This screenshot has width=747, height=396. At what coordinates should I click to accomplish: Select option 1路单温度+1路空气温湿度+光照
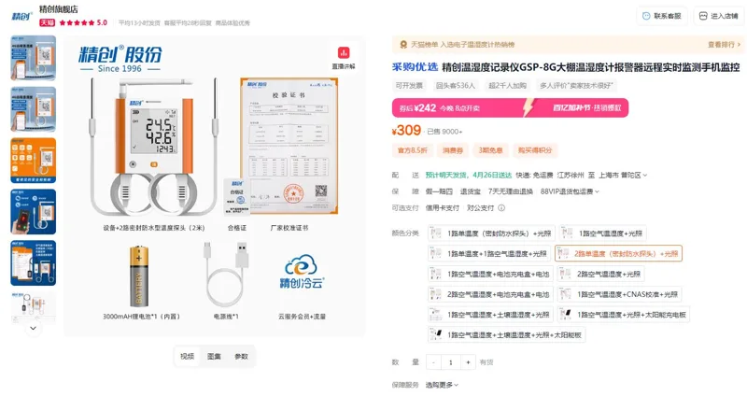point(489,253)
